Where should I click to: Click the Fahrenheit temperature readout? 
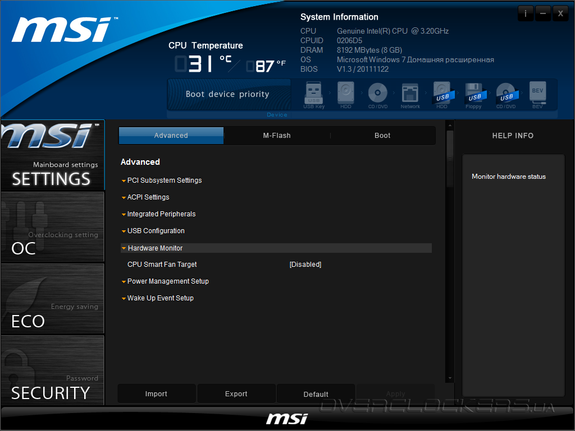(266, 66)
